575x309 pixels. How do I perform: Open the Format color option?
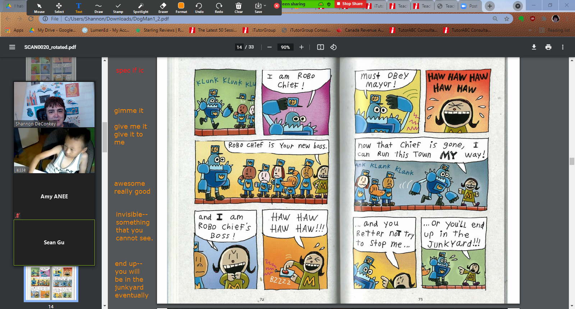181,8
